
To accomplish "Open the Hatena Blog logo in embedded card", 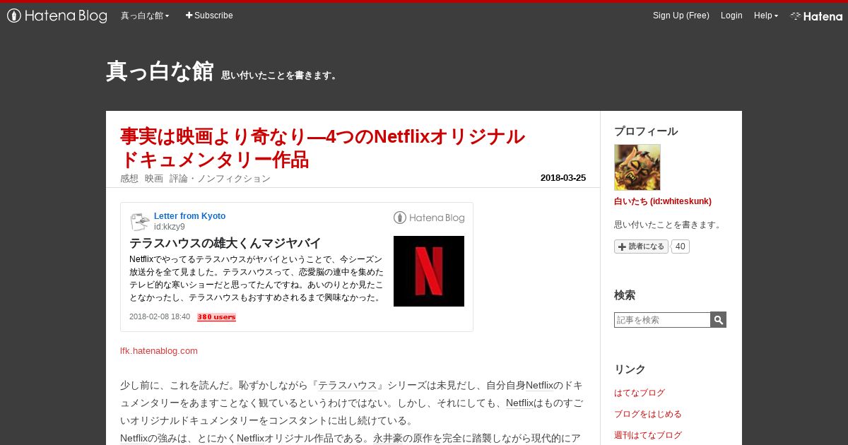I will [429, 218].
